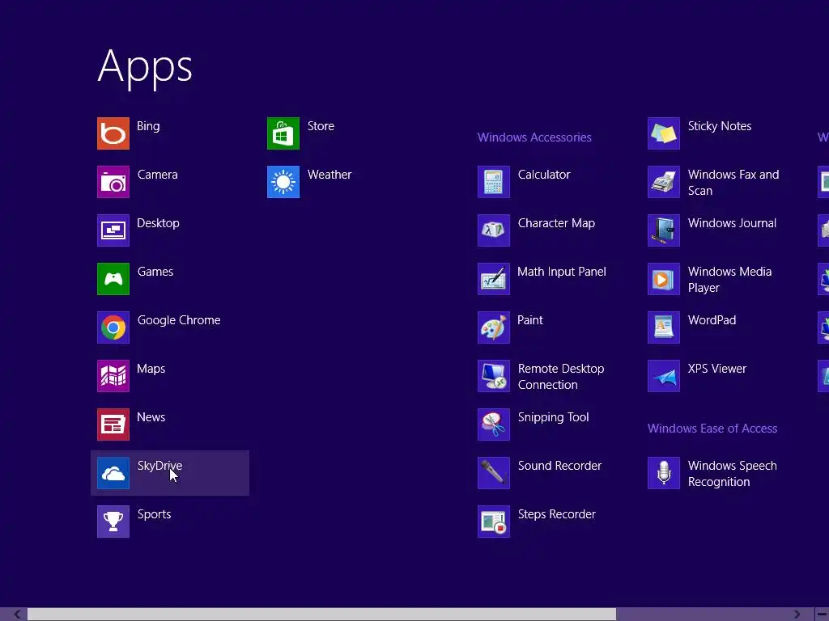This screenshot has width=829, height=621.
Task: Launch the WordPad icon
Action: click(664, 327)
